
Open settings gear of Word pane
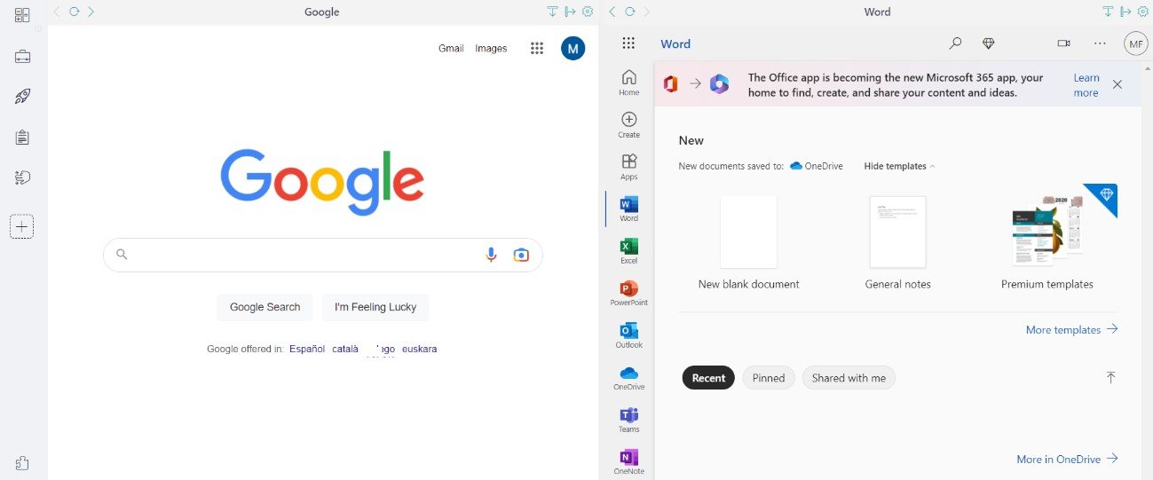pyautogui.click(x=1143, y=12)
